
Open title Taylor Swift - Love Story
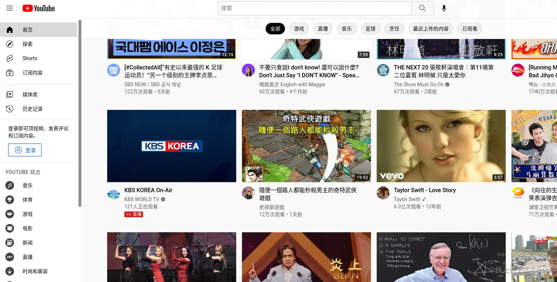tap(425, 190)
